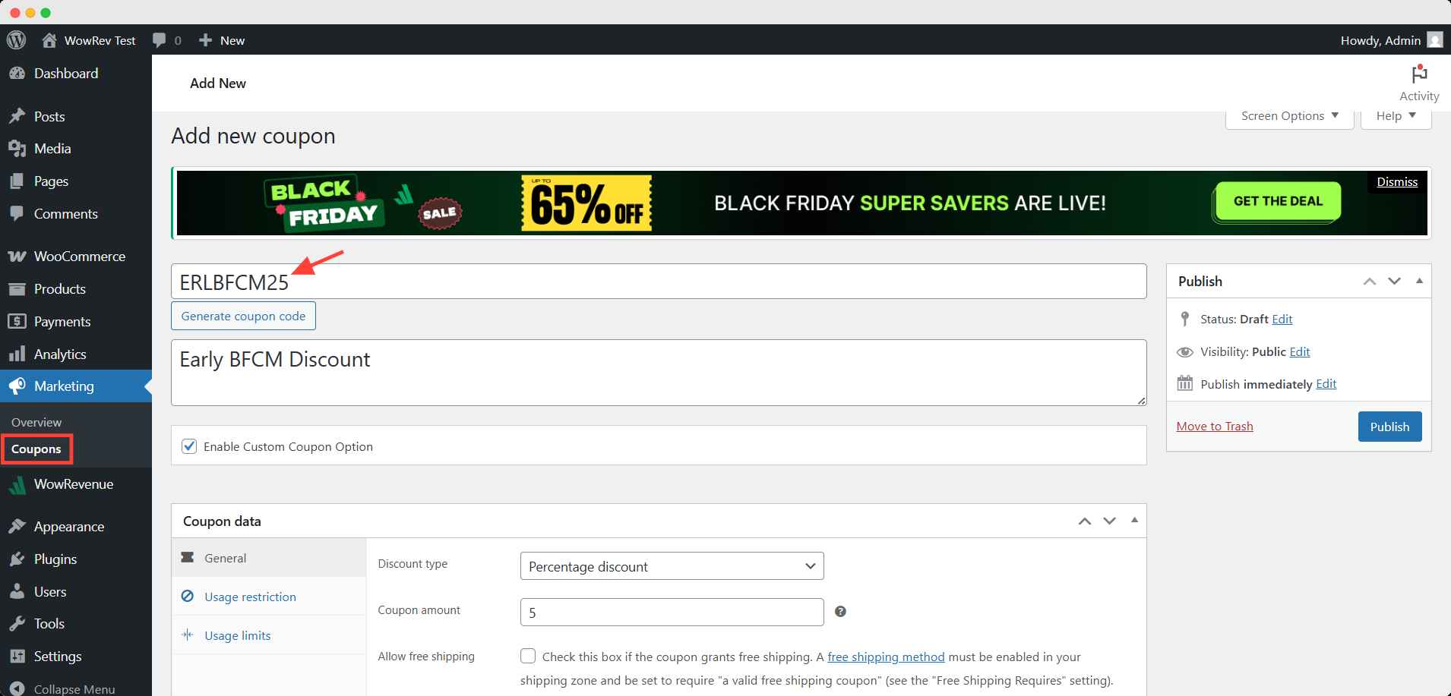
Task: Select the Appearance brush icon
Action: pos(17,525)
